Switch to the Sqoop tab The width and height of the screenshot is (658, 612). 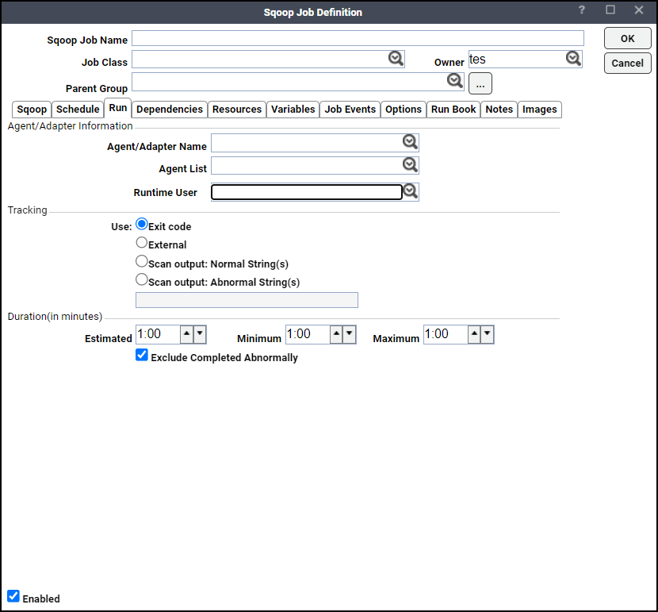[x=32, y=110]
